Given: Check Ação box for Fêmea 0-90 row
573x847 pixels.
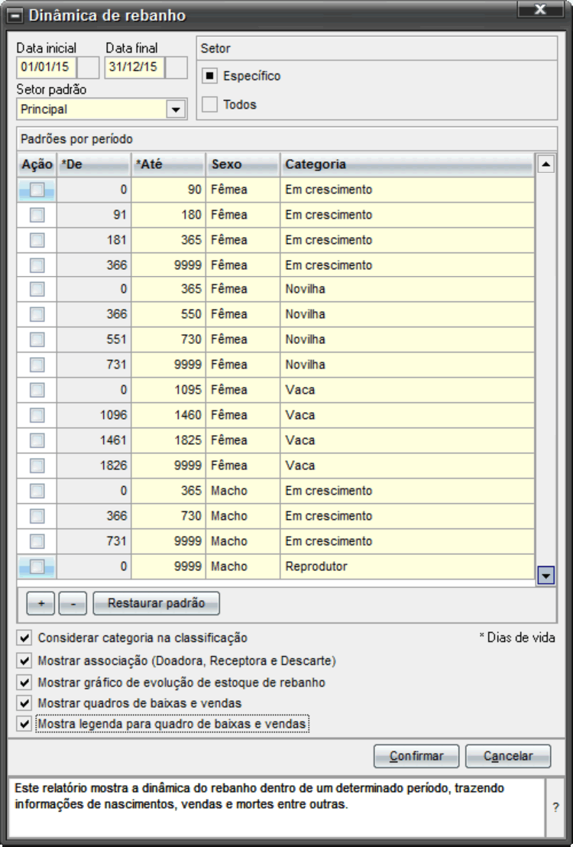Looking at the screenshot, I should (37, 190).
